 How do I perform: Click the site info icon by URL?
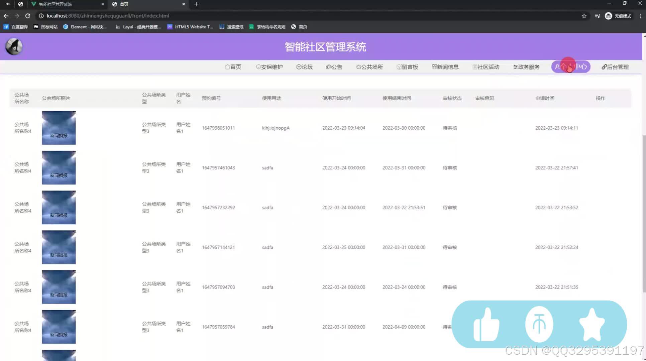pos(41,16)
